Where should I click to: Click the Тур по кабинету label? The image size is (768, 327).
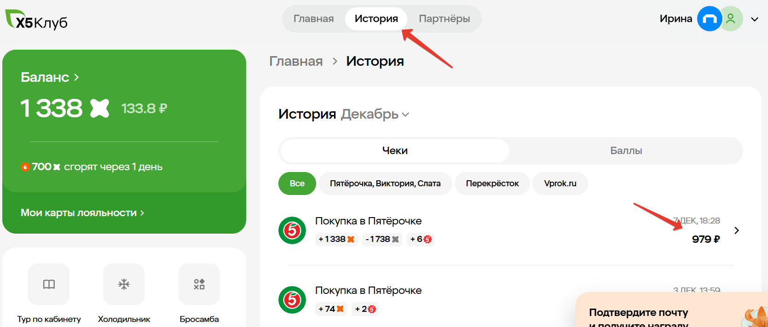click(49, 319)
